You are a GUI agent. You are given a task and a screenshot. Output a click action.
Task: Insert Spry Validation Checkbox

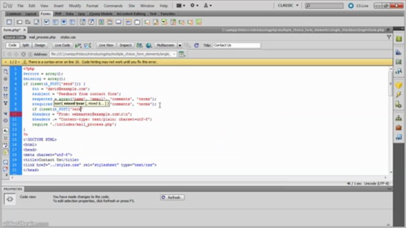pos(164,22)
